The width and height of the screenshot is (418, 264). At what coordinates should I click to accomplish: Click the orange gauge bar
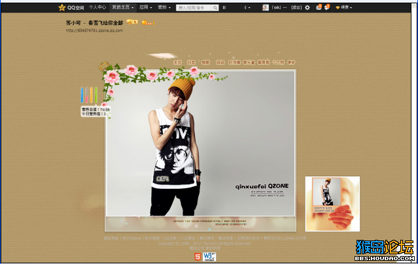point(91,95)
